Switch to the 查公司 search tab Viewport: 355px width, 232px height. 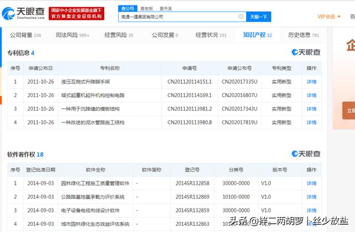tap(128, 8)
